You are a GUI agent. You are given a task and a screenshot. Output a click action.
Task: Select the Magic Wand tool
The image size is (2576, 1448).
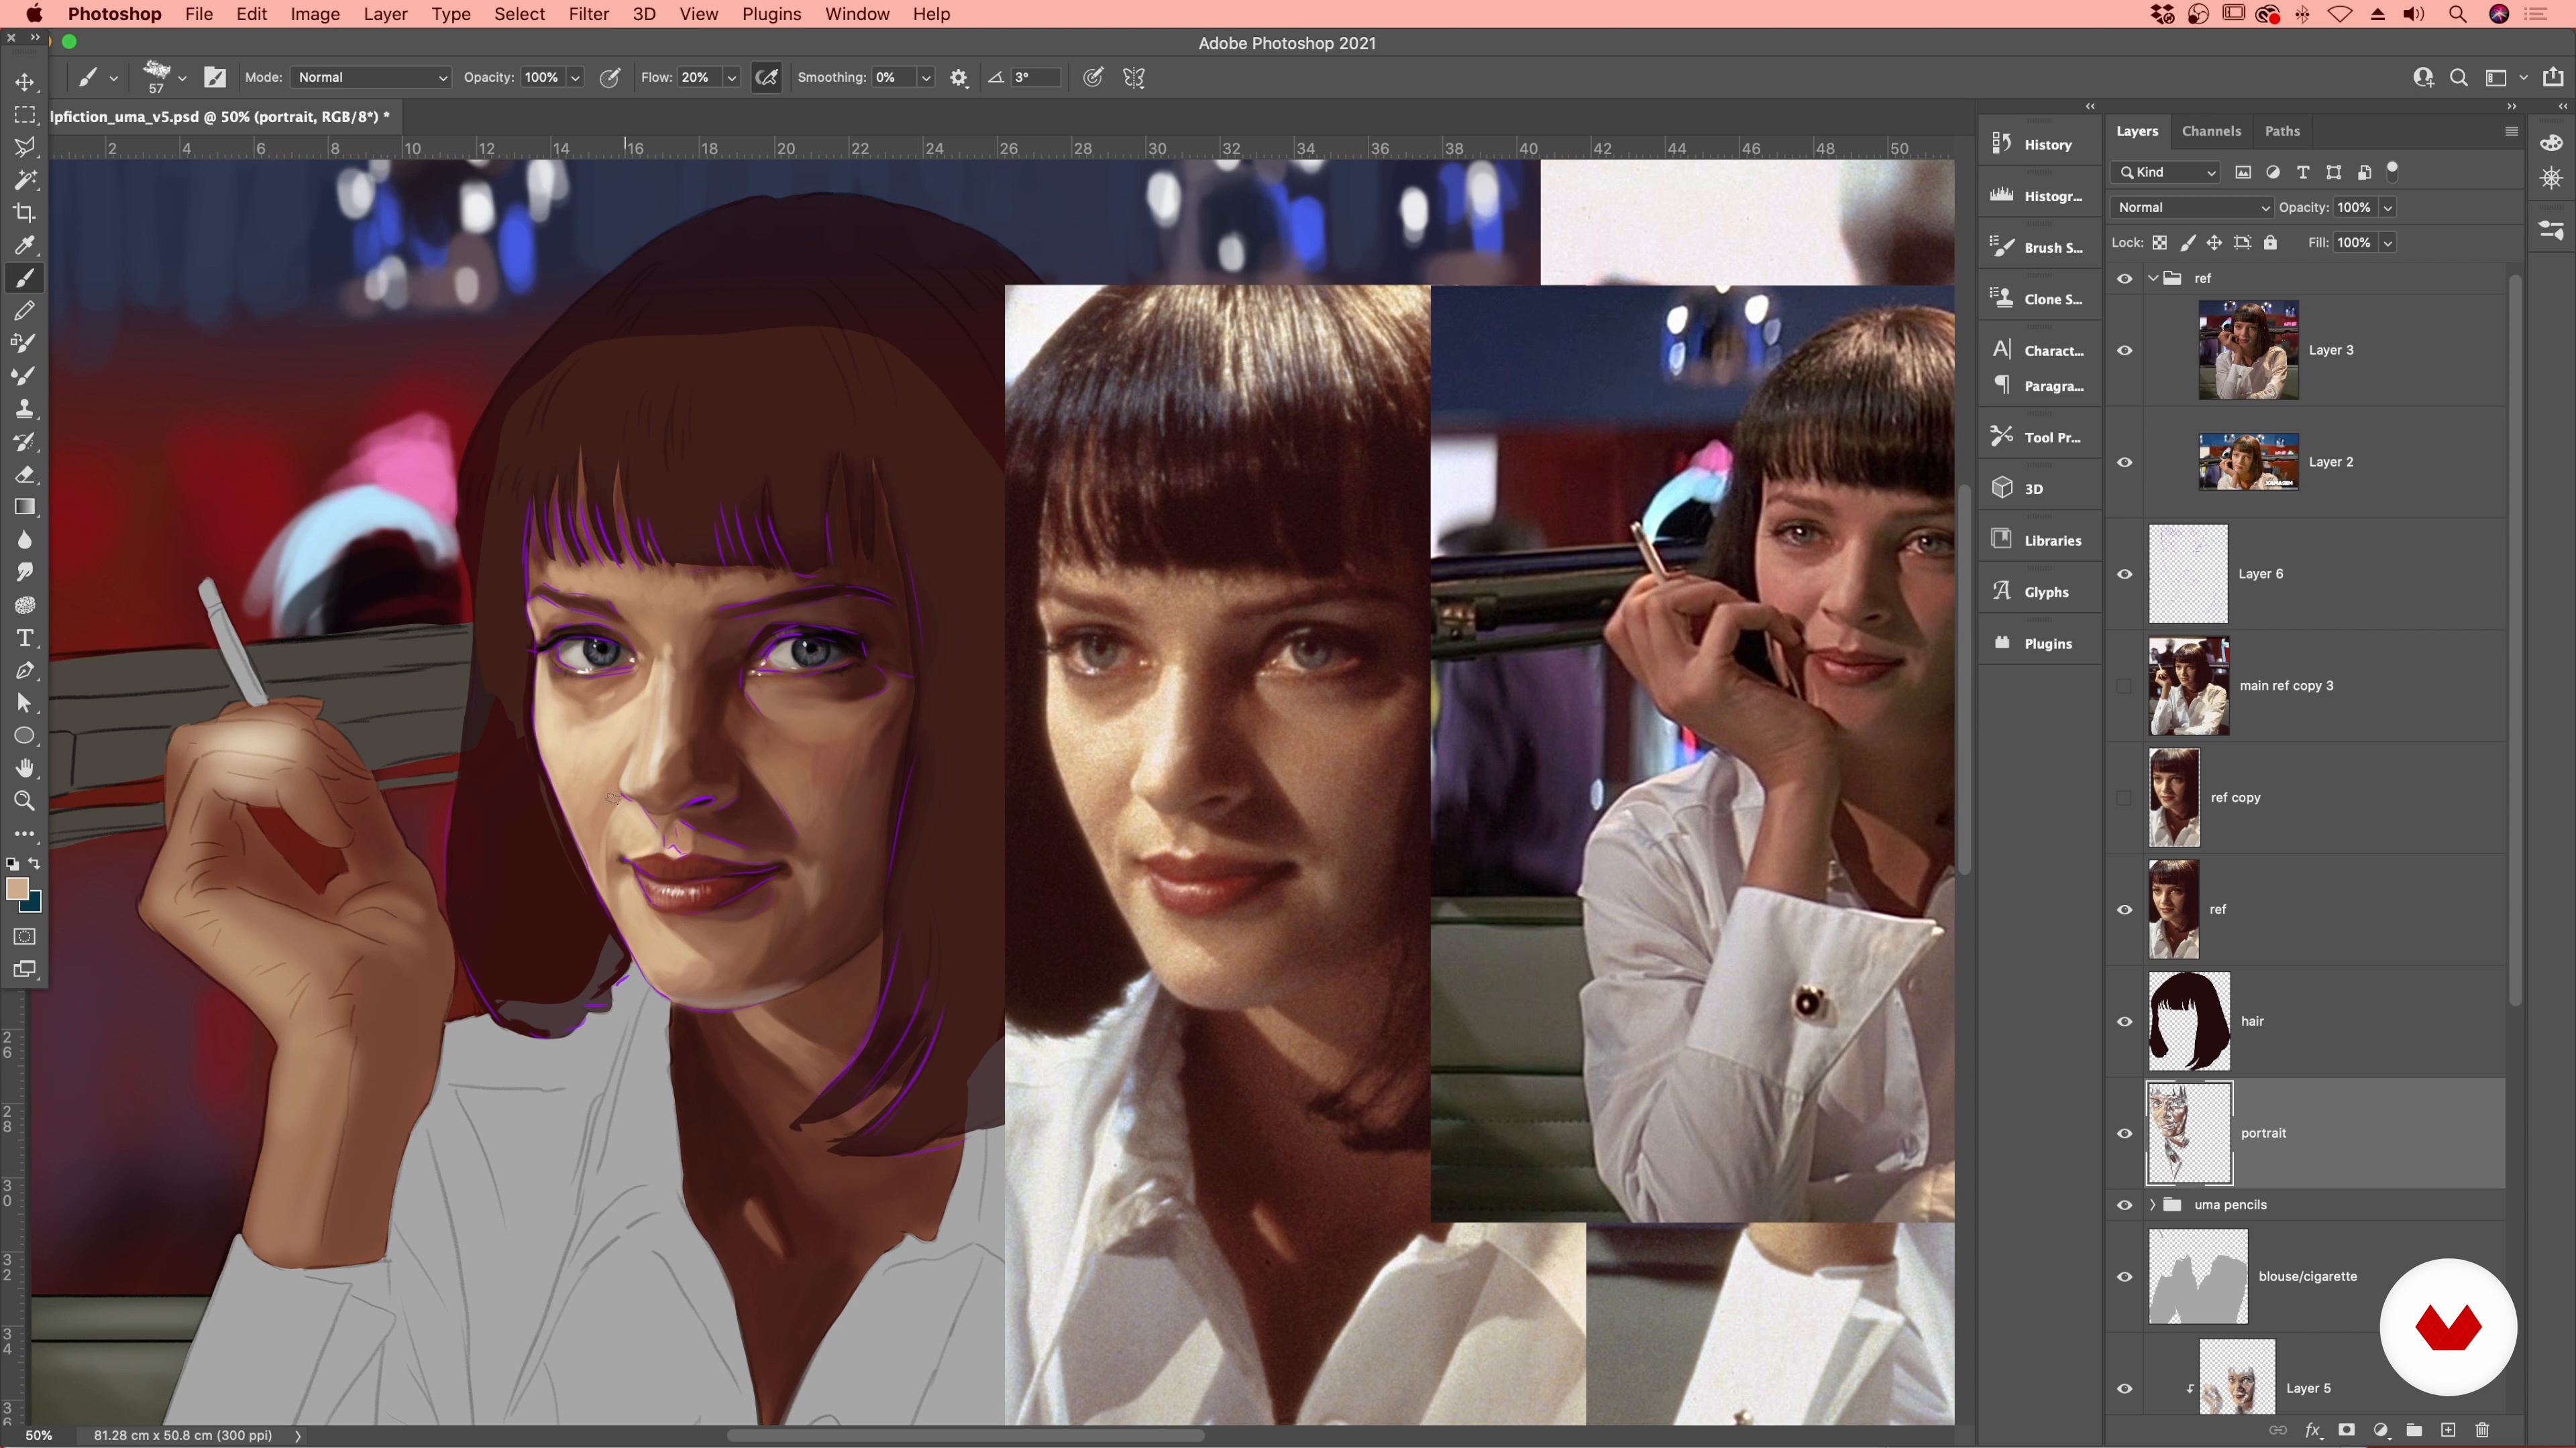point(25,180)
